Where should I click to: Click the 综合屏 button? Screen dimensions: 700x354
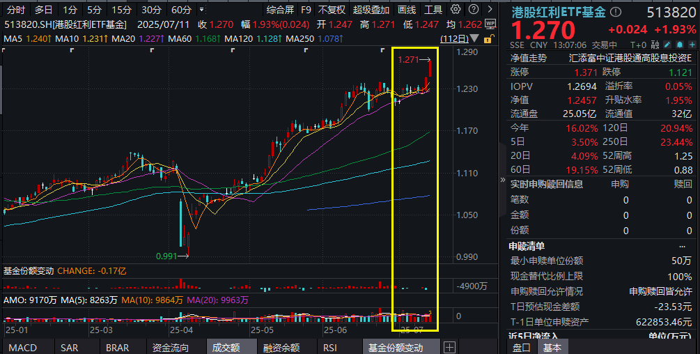[280, 10]
